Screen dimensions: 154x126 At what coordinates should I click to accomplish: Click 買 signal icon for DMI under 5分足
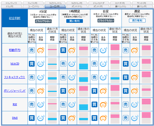(x=32, y=118)
